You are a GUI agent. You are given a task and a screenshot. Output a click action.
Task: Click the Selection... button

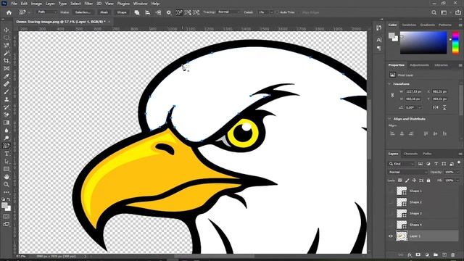pos(83,12)
